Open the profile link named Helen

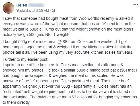(x=22, y=5)
